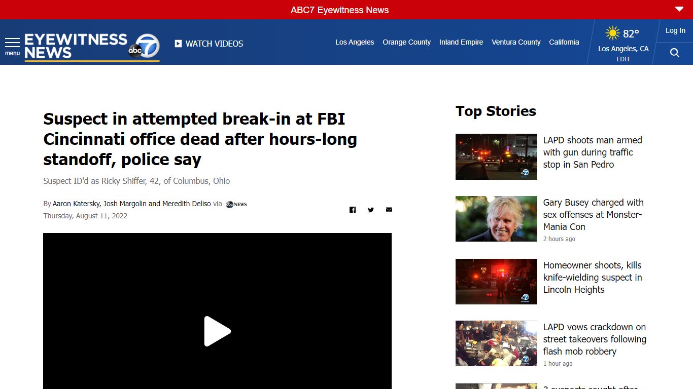Click the 'Thursday, August 11, 2022' date
Screen dimensions: 693x389
pos(85,216)
